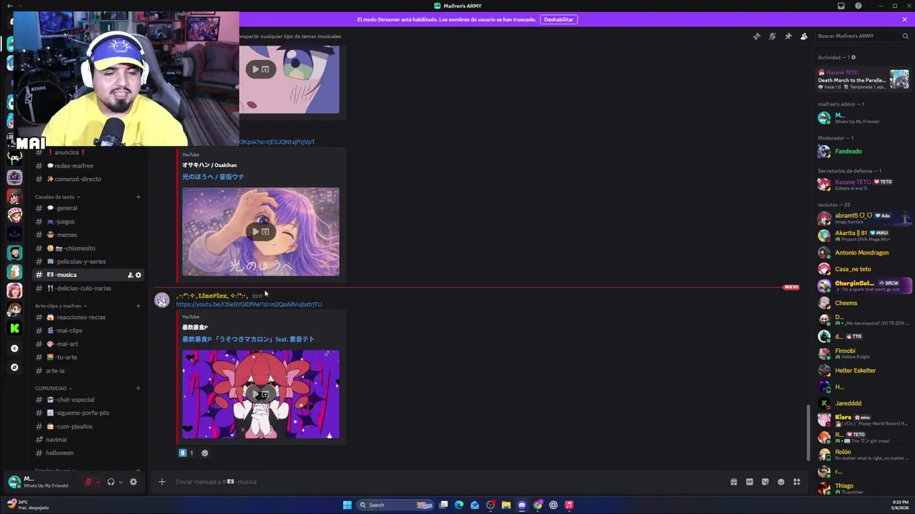Open Windows Start button on taskbar
The height and width of the screenshot is (514, 915).
tap(347, 505)
